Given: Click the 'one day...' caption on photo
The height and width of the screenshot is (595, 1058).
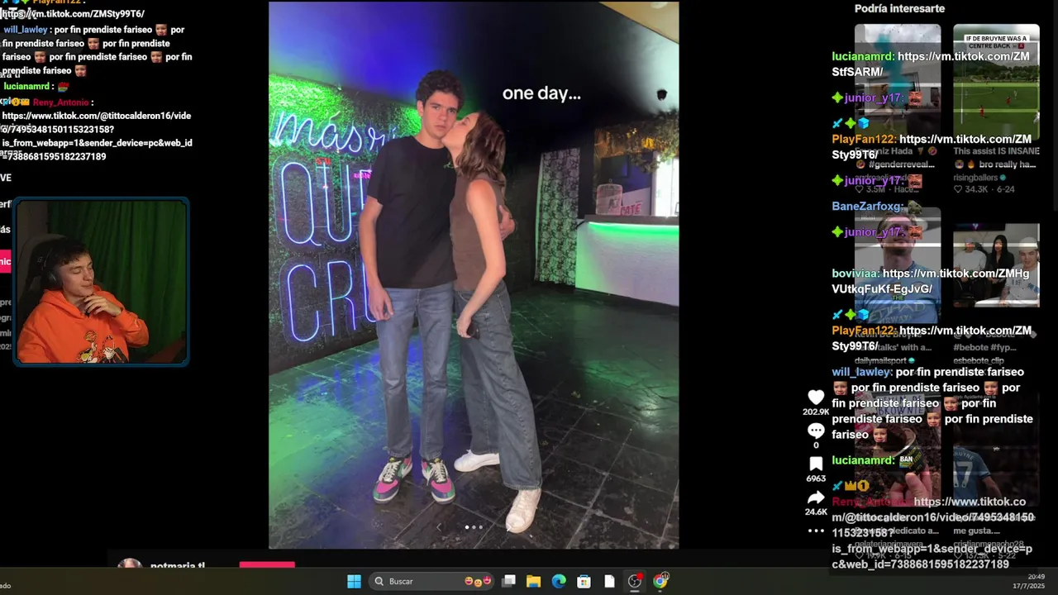Looking at the screenshot, I should [x=541, y=93].
